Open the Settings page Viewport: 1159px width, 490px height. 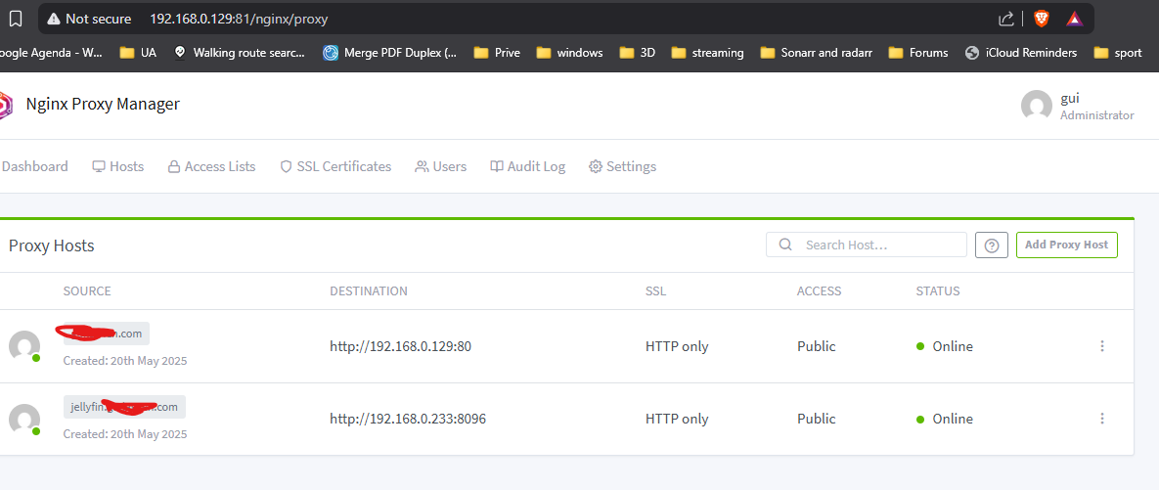[x=622, y=166]
